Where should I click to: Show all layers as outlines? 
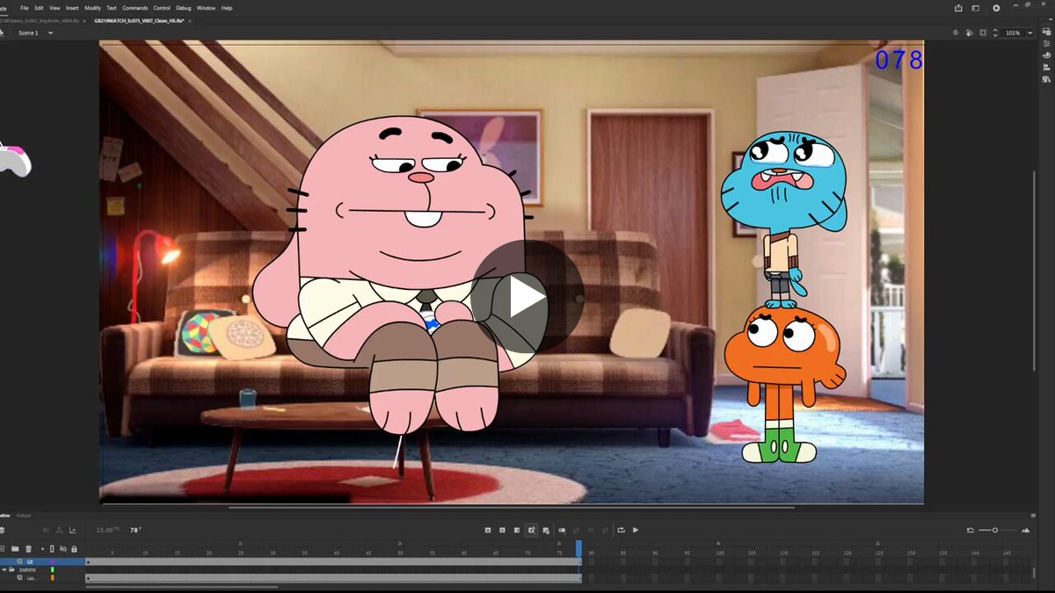tap(51, 549)
